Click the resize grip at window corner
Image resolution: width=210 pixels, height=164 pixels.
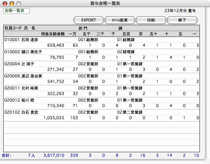pos(207,161)
